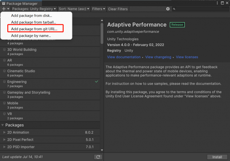Choose Add package from git URL...
This screenshot has width=230, height=161.
34,29
